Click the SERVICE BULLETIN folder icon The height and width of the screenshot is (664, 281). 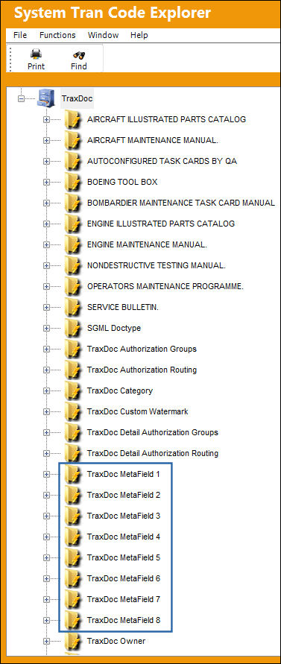pos(73,307)
